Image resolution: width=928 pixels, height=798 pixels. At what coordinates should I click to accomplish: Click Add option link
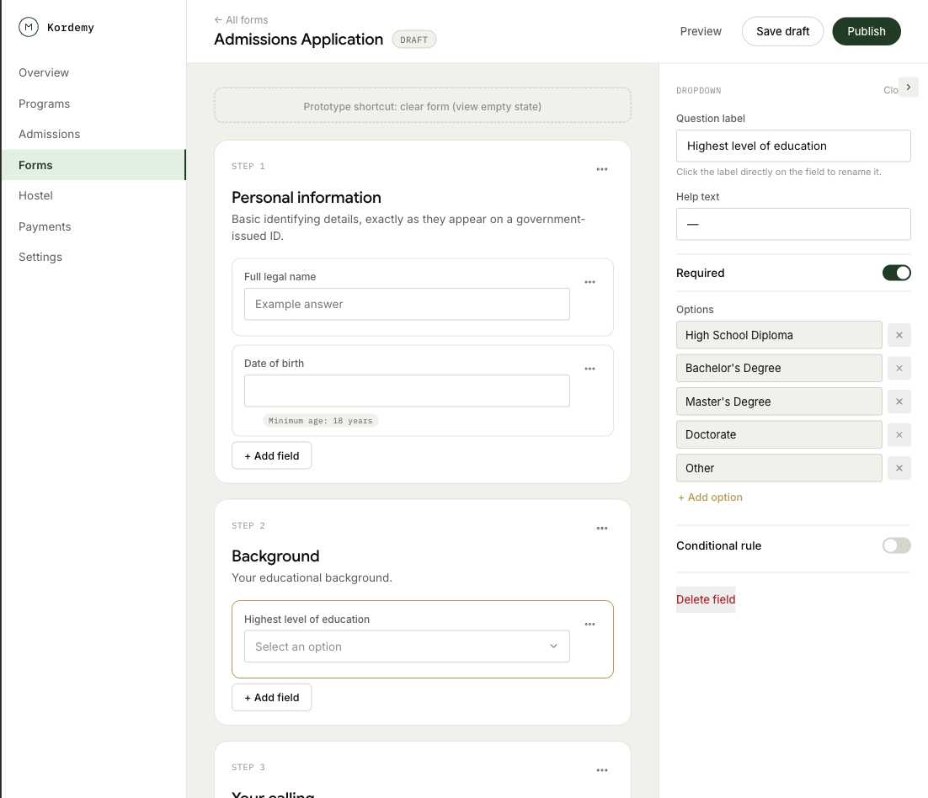[710, 497]
